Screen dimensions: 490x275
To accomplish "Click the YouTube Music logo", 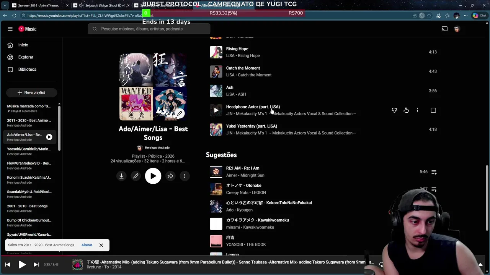I will 27,29.
